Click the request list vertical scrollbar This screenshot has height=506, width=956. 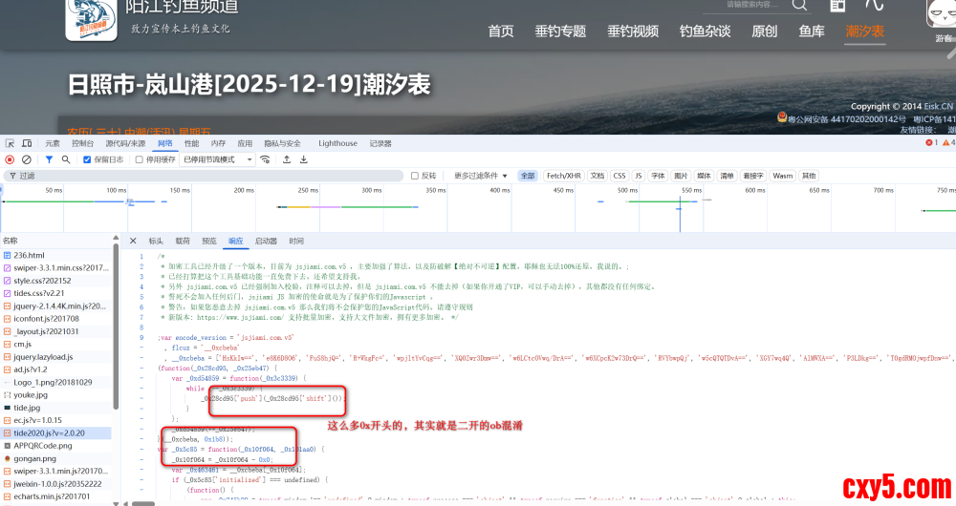click(116, 327)
